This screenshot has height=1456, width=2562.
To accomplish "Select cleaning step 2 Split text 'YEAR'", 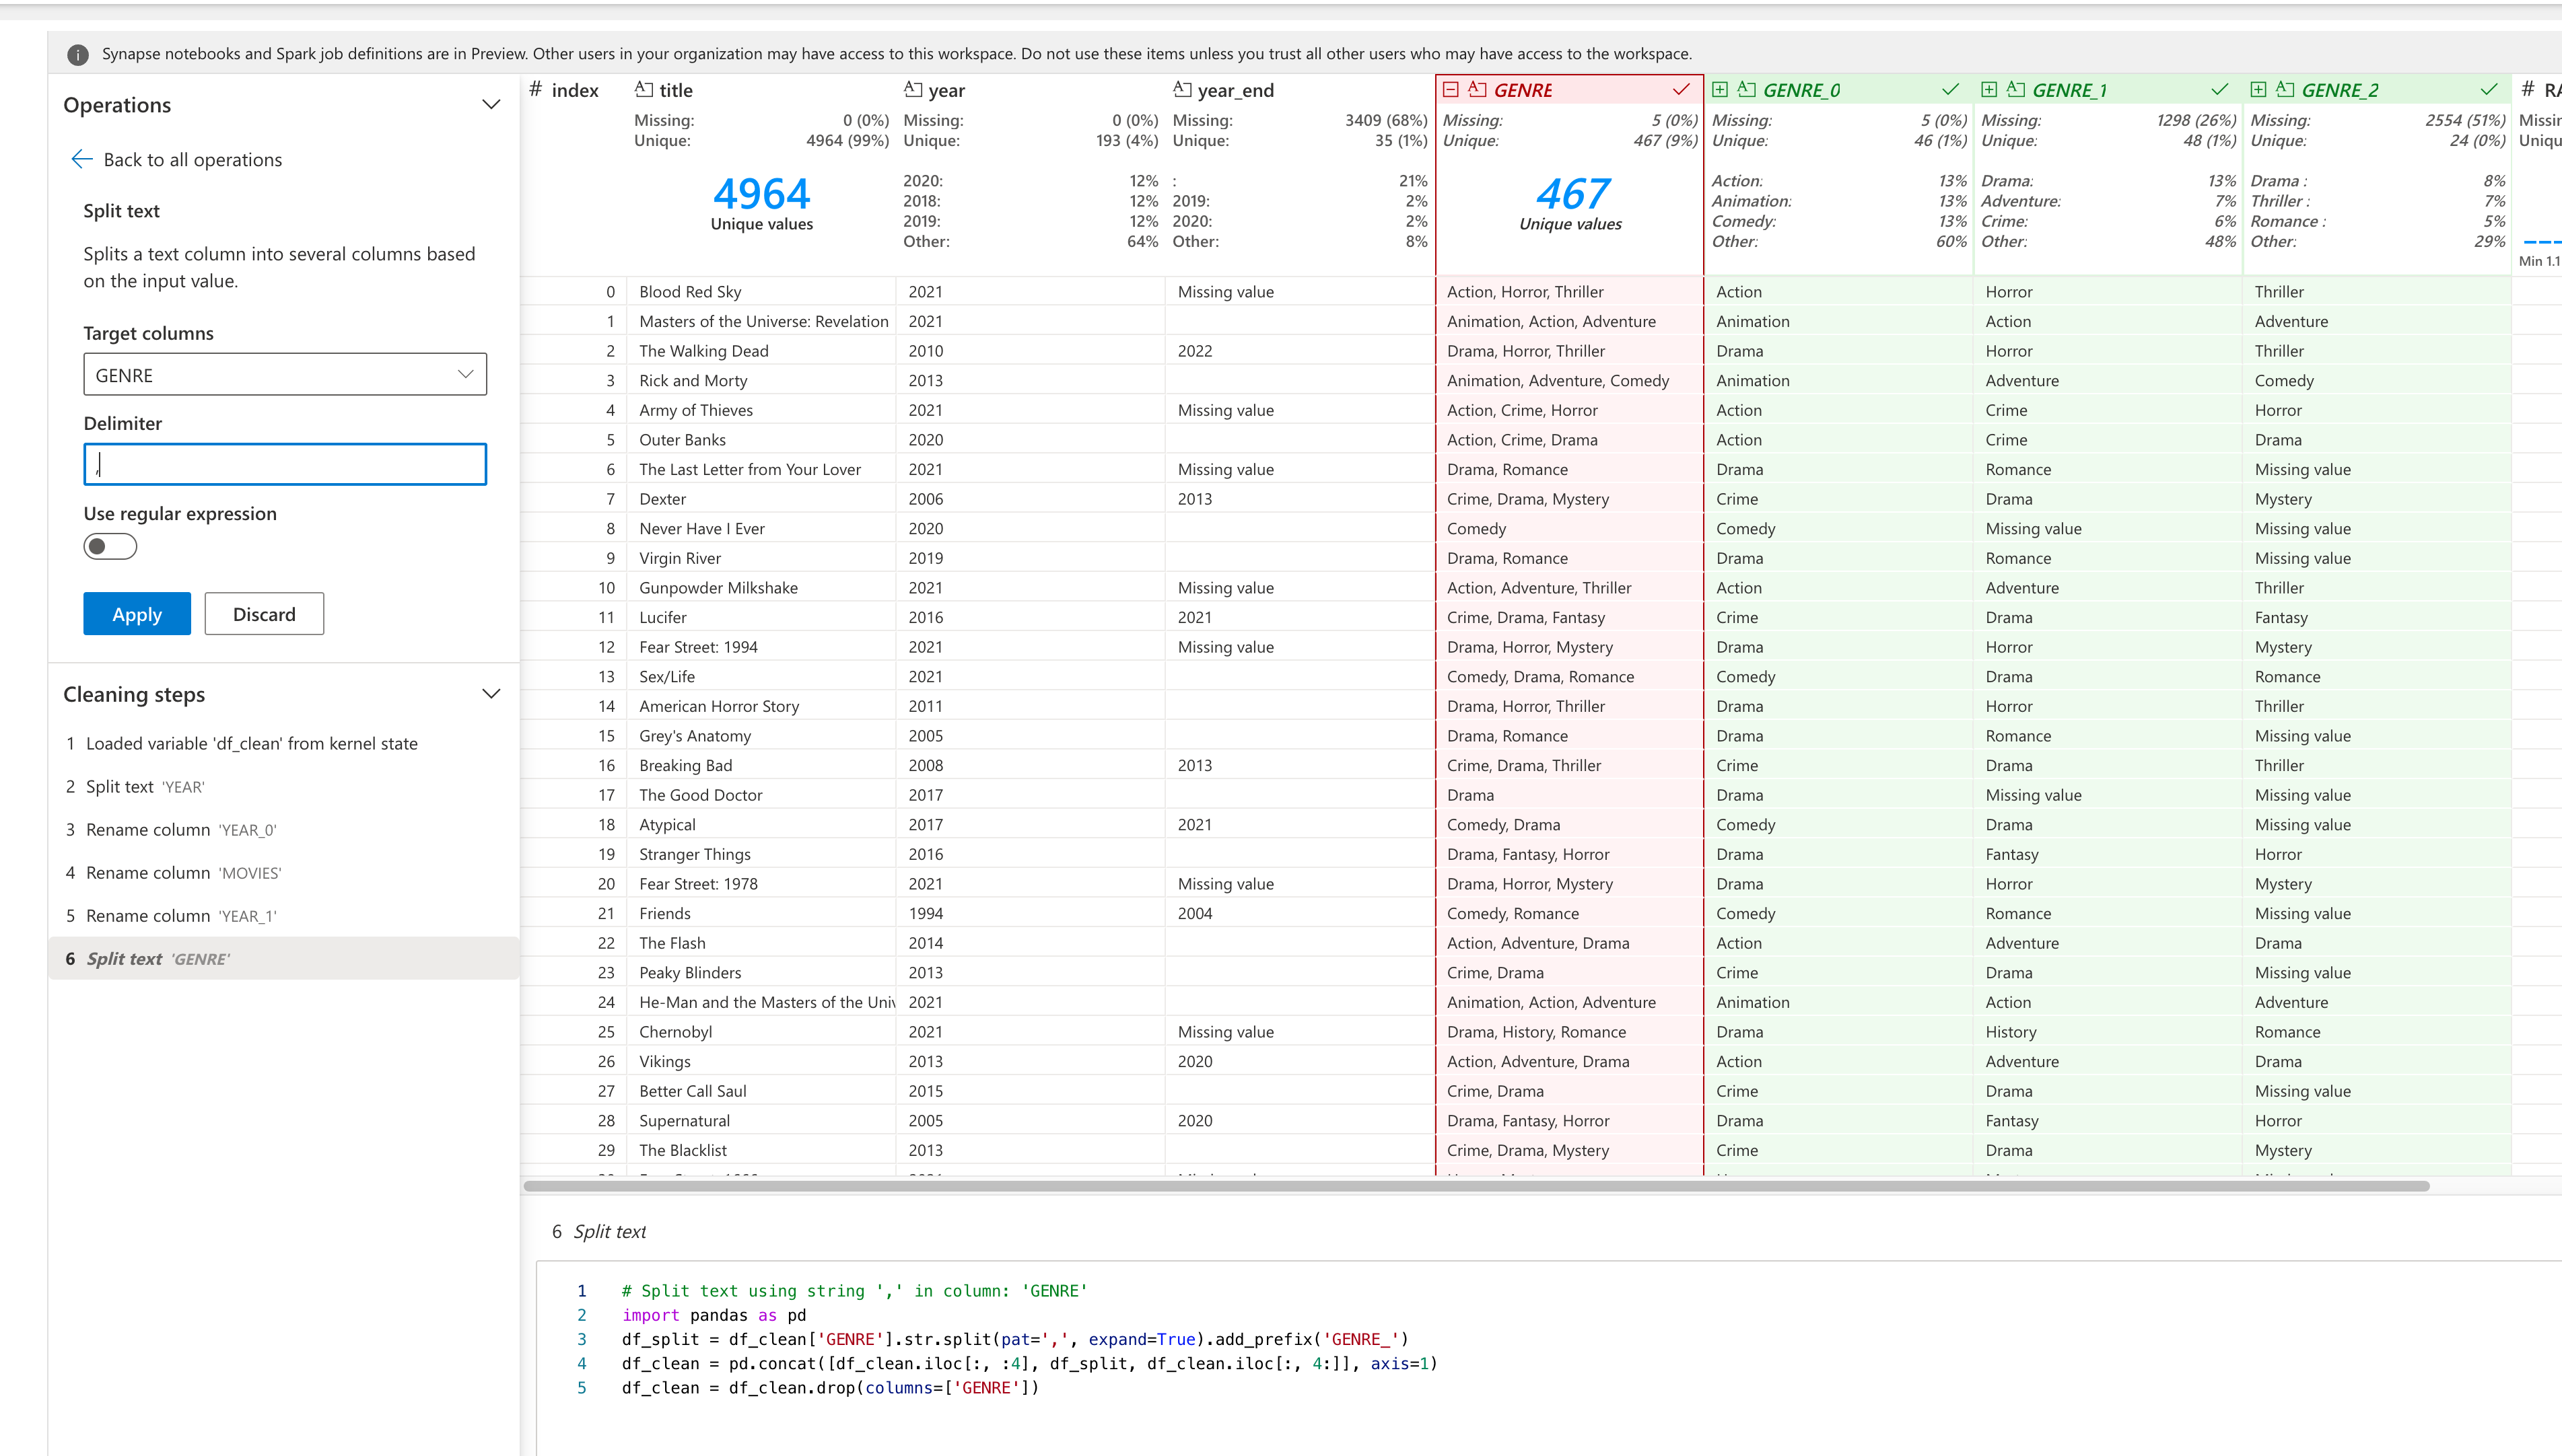I will tap(145, 787).
